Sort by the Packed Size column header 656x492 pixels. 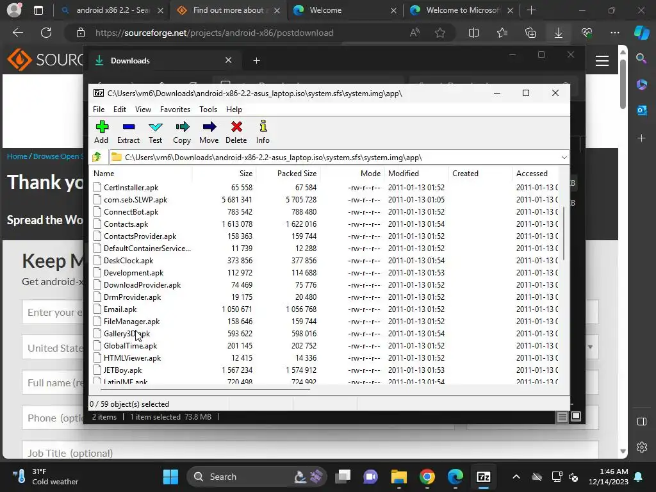[288, 173]
